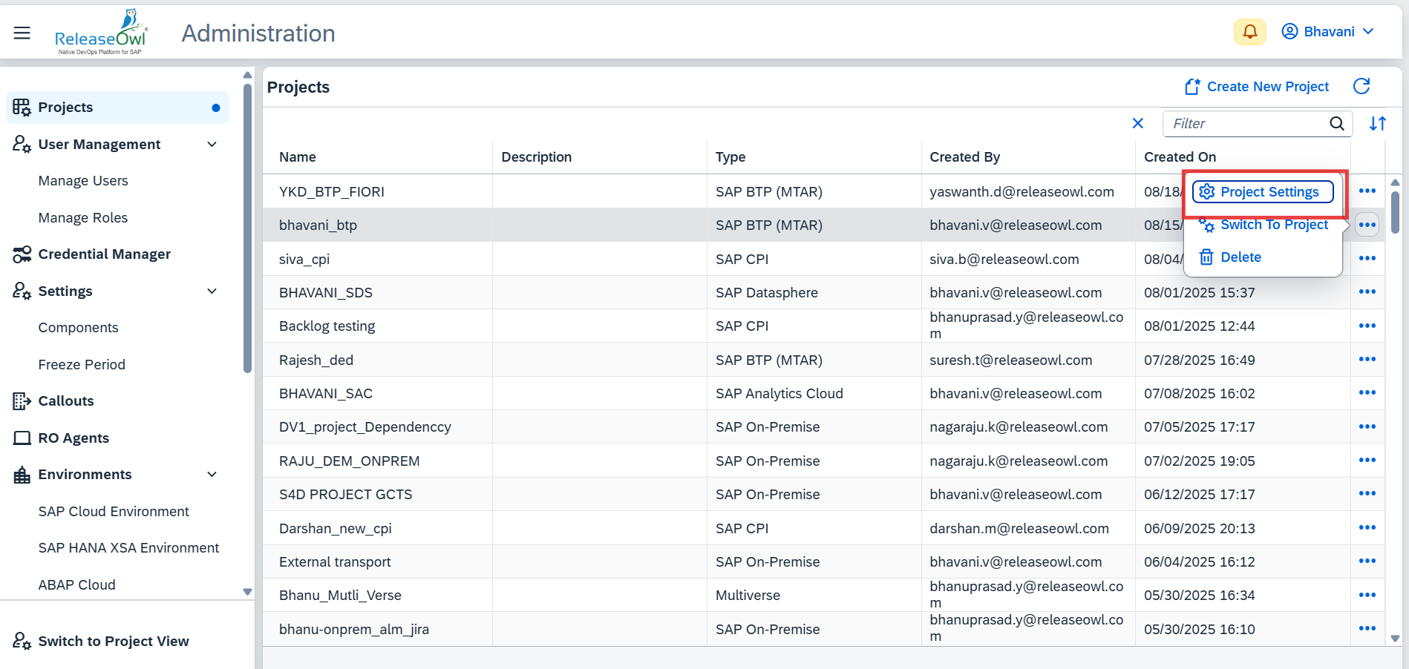
Task: Click Switch to Project View
Action: (x=113, y=642)
